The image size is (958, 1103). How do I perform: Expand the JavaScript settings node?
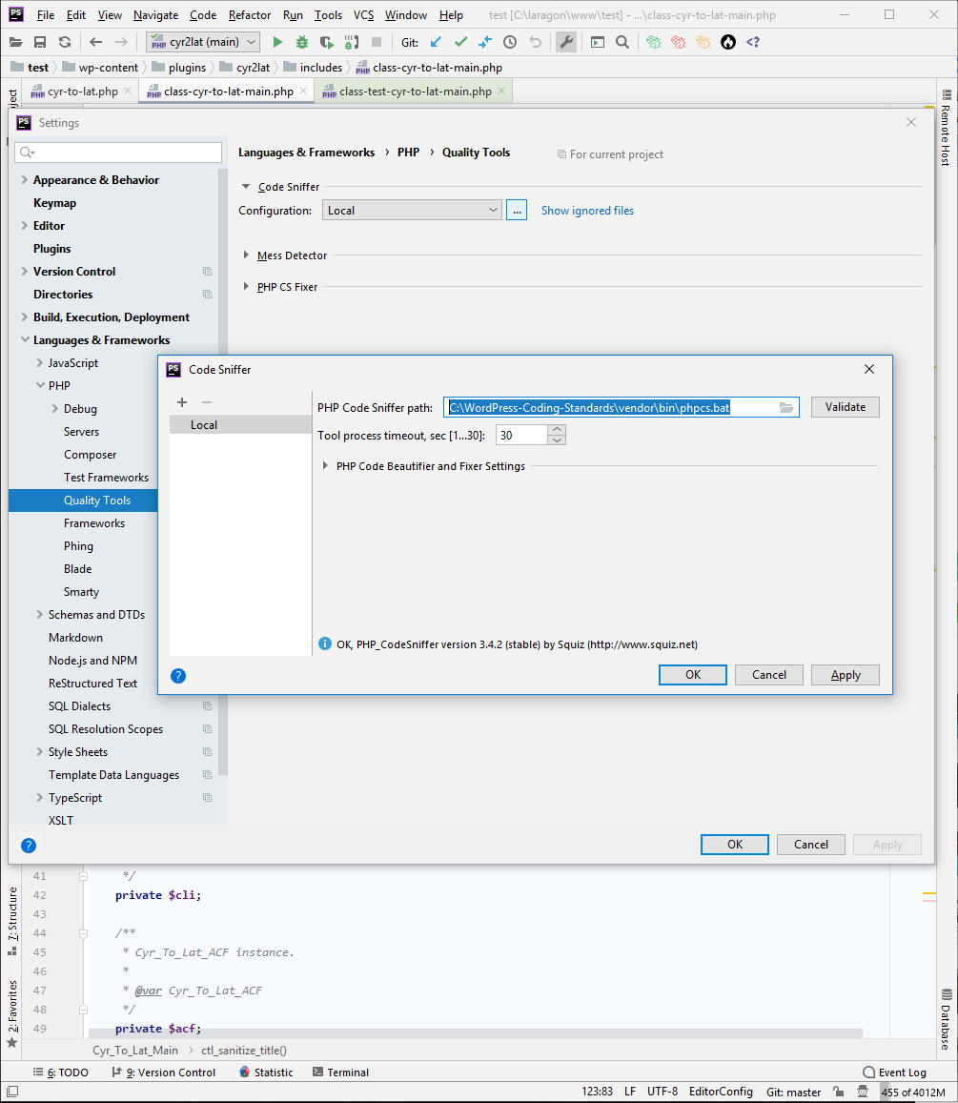[40, 363]
